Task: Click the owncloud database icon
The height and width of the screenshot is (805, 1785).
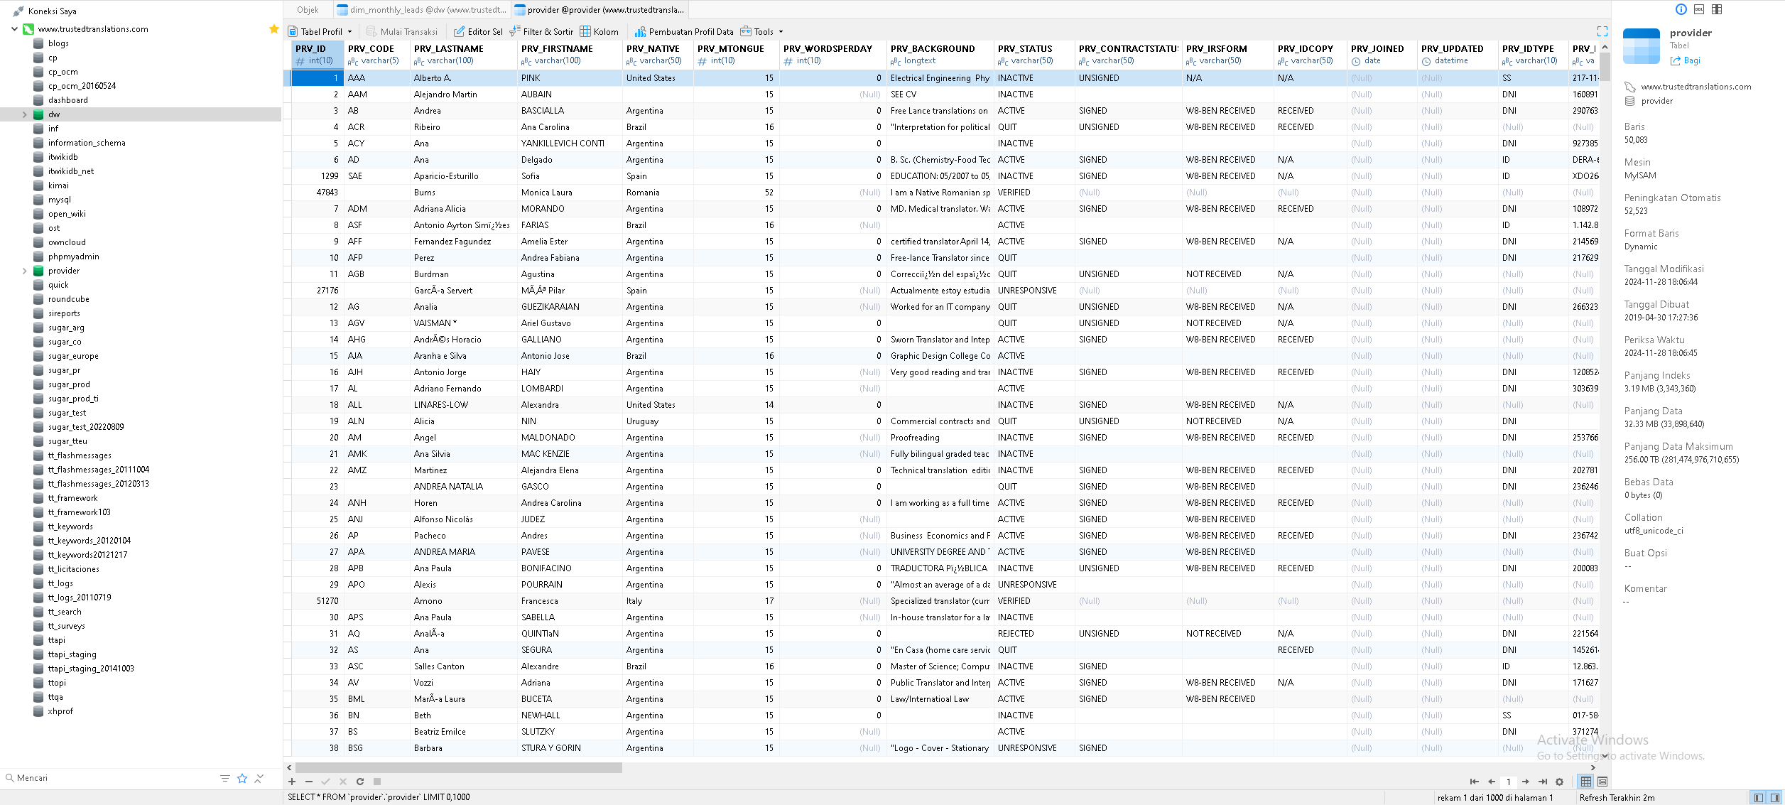Action: (x=38, y=242)
